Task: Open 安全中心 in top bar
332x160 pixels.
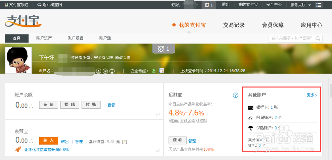Action: (x=274, y=4)
